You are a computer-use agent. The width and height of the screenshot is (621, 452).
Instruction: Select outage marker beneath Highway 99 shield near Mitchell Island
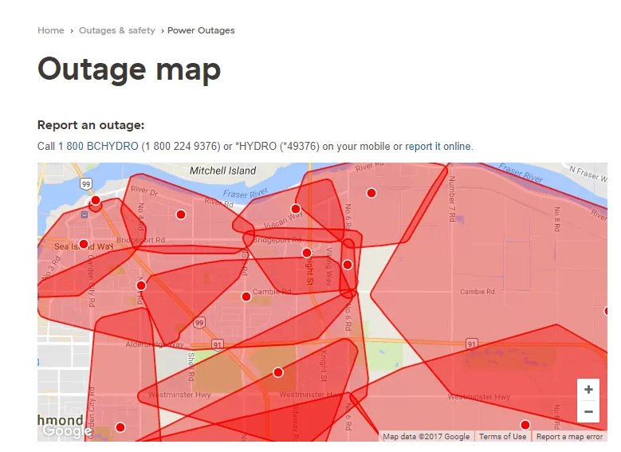[96, 200]
